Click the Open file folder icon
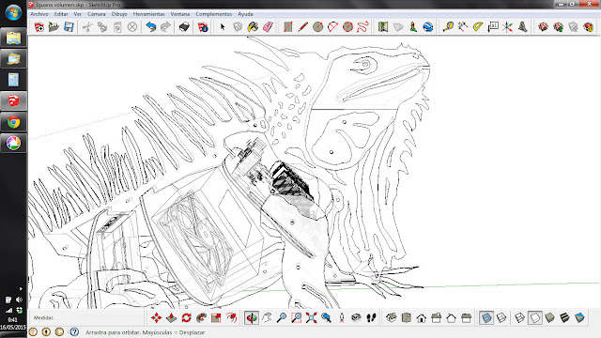601x338 pixels. (54, 27)
